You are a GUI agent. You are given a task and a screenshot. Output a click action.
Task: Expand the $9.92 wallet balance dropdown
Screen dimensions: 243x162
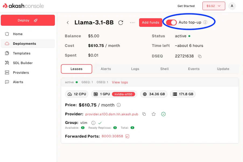[213, 6]
